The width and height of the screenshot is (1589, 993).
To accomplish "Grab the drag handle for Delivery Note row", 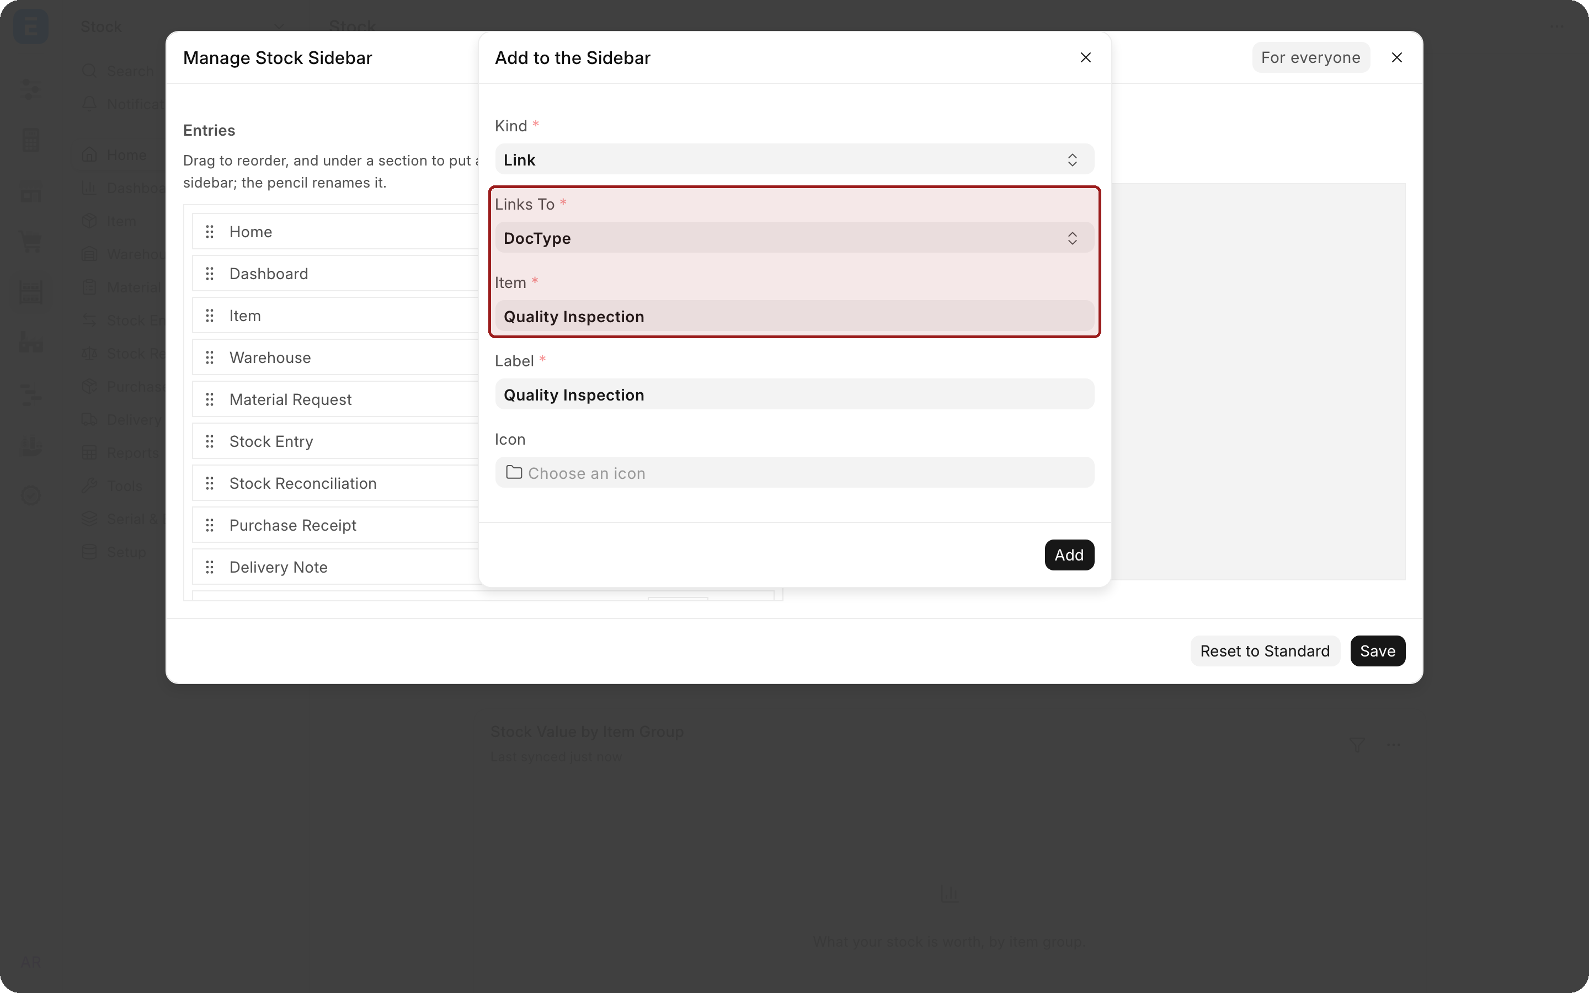I will (x=210, y=568).
